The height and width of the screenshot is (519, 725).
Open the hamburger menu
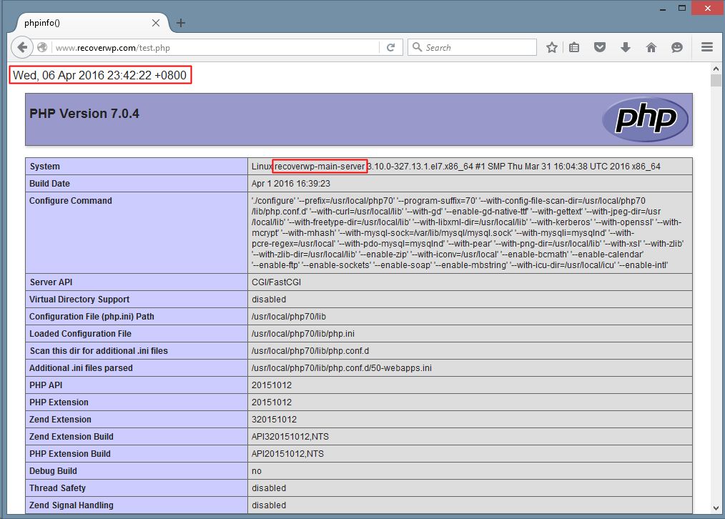pos(707,47)
